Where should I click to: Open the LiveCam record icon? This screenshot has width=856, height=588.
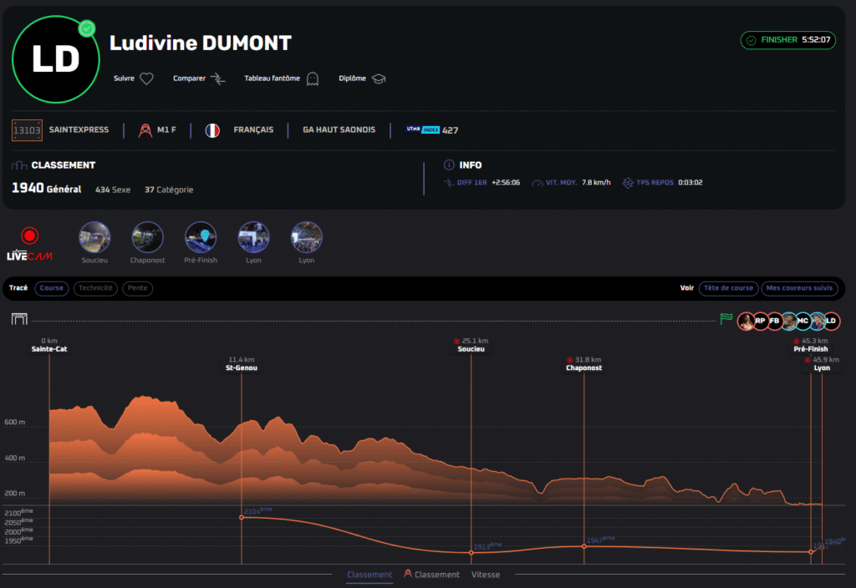coord(29,236)
